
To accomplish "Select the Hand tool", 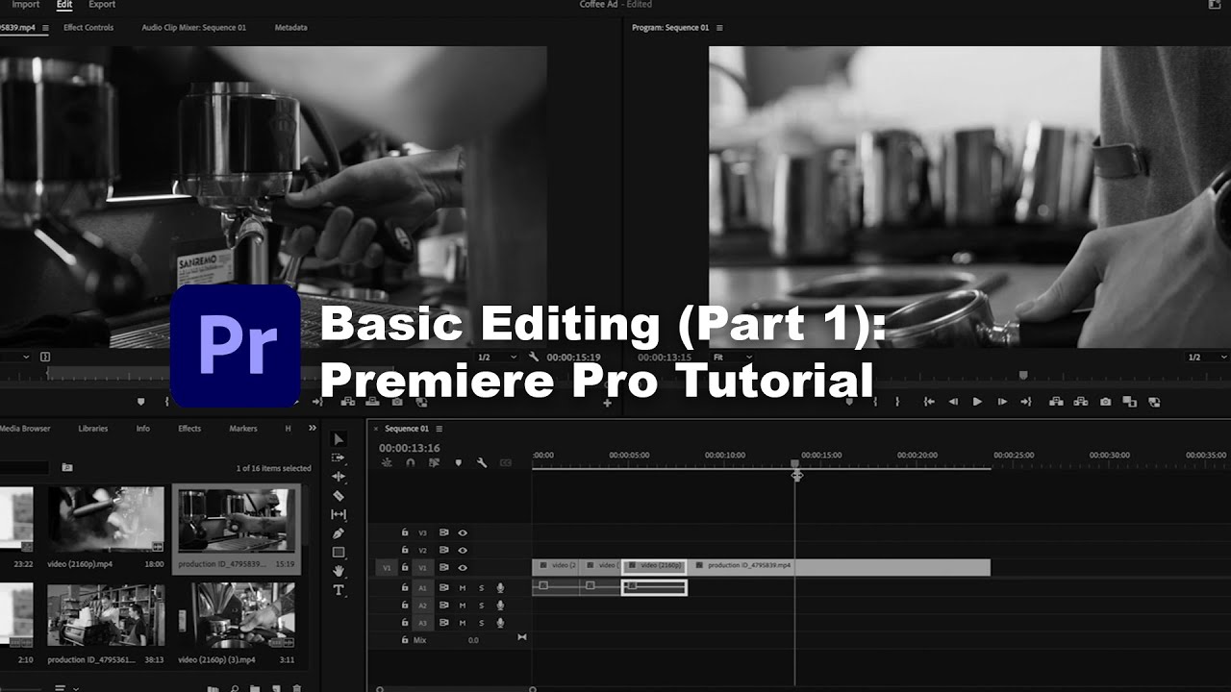I will (339, 571).
